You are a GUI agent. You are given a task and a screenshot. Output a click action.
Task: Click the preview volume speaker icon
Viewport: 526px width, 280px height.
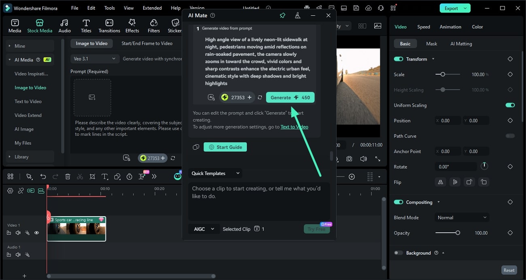(363, 159)
